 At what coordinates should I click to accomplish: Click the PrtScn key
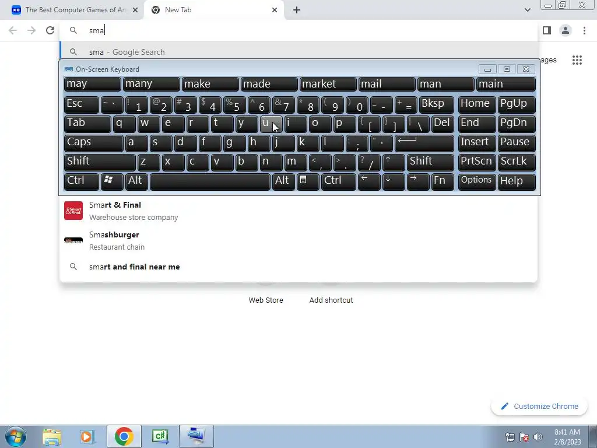click(477, 162)
